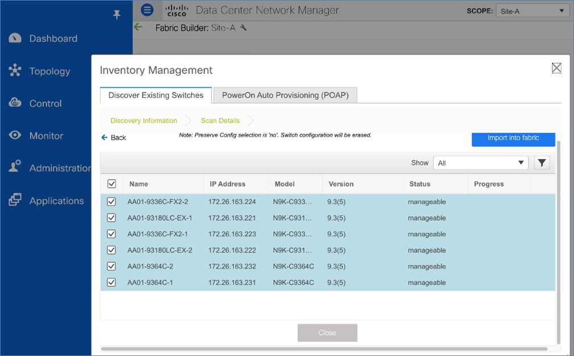Select the AA01-93180LC-EX-1 switch name
The image size is (574, 356).
pos(160,218)
